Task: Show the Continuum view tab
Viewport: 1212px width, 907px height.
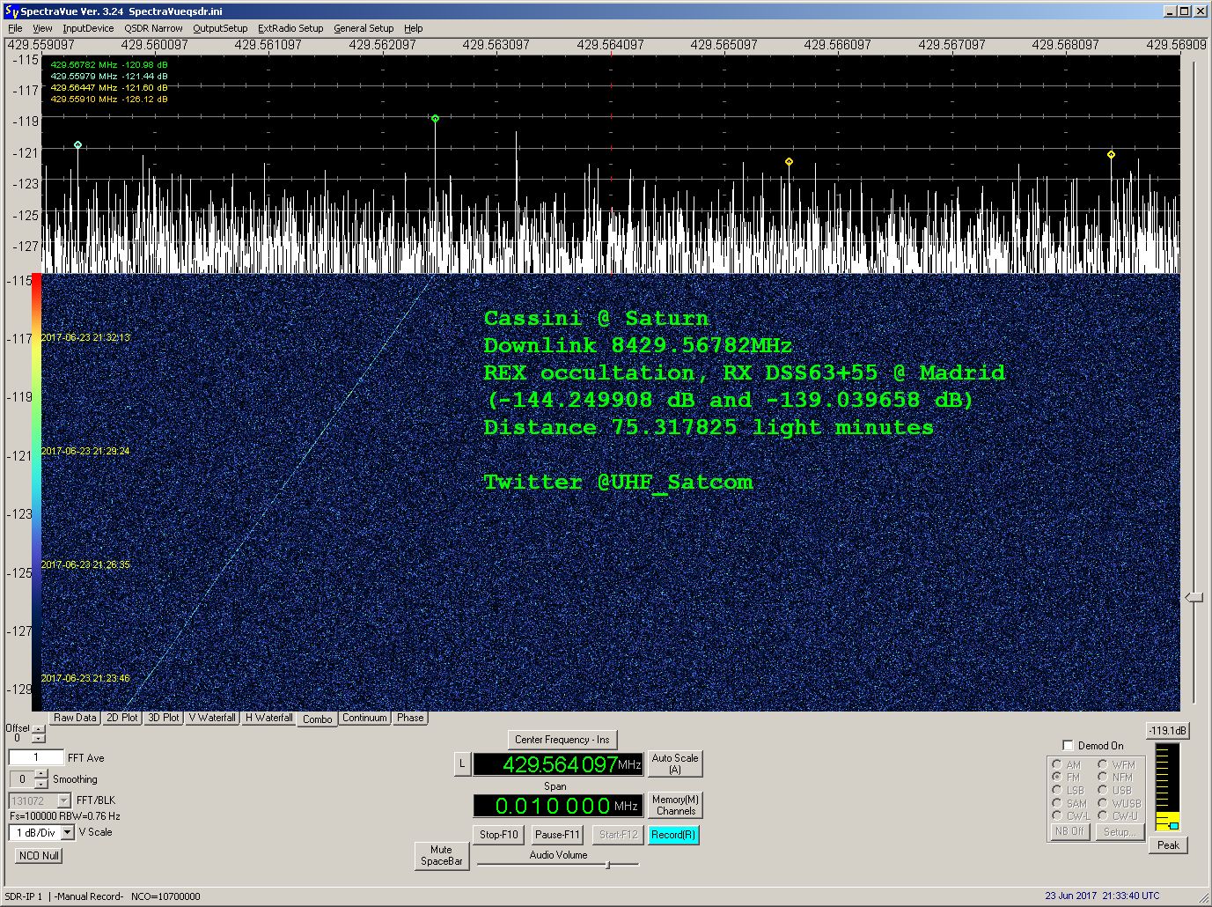Action: click(x=364, y=718)
